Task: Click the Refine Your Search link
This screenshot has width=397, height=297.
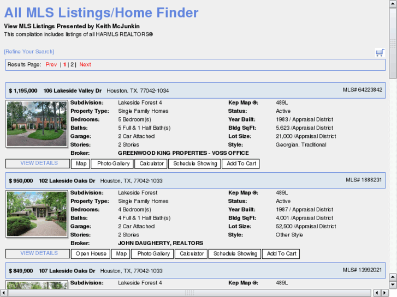Action: tap(29, 52)
